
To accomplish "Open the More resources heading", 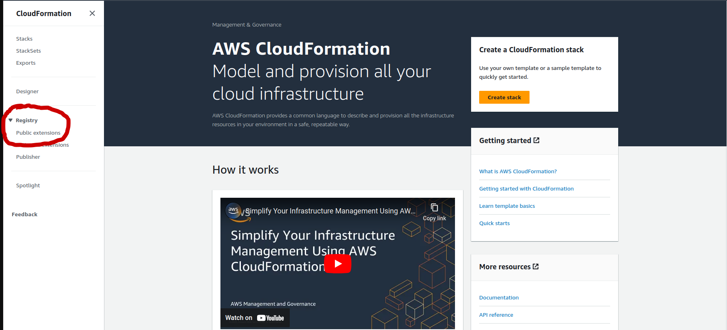I will 505,266.
